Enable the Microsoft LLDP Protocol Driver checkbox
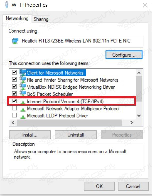The image size is (152, 196). pyautogui.click(x=14, y=115)
